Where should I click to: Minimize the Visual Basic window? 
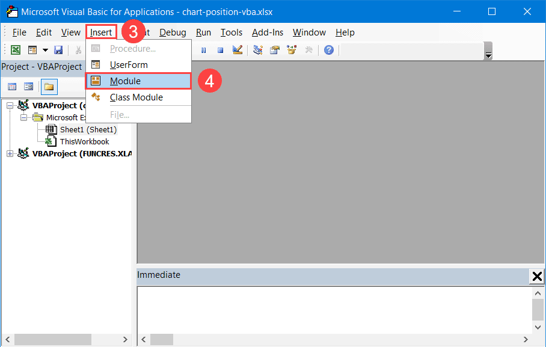click(x=457, y=11)
